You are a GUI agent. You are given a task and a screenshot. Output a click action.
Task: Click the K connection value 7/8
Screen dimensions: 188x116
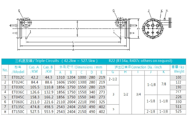tap(164, 84)
